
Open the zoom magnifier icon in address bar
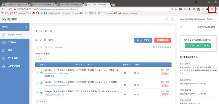pyautogui.click(x=172, y=9)
